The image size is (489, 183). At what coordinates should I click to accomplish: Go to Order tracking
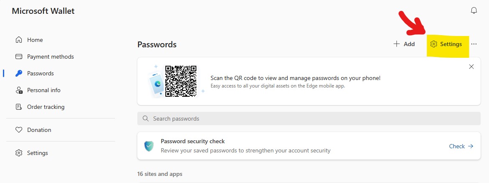click(x=40, y=107)
